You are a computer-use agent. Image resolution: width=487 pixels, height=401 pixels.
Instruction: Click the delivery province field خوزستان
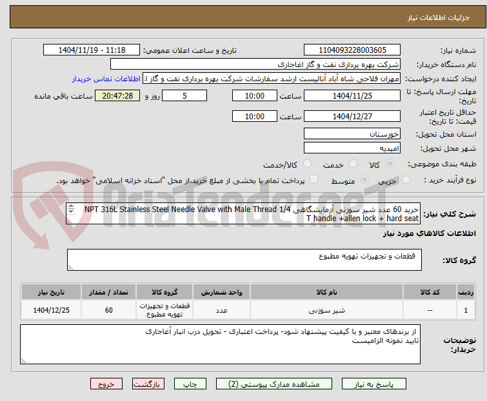(352, 133)
